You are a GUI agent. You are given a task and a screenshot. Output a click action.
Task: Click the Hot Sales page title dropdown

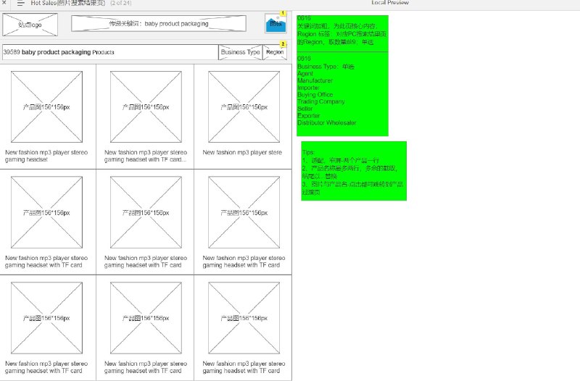pos(68,3)
